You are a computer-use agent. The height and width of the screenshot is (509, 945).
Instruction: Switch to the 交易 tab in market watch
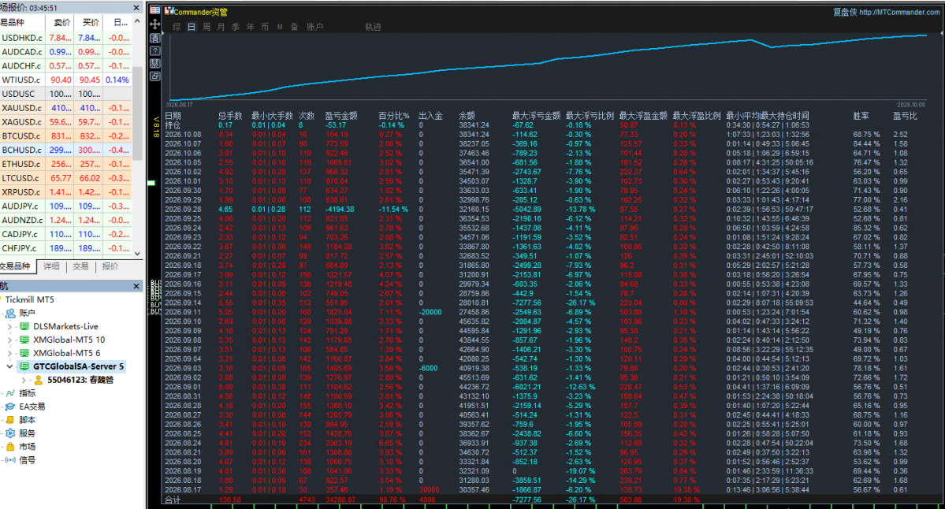(80, 266)
